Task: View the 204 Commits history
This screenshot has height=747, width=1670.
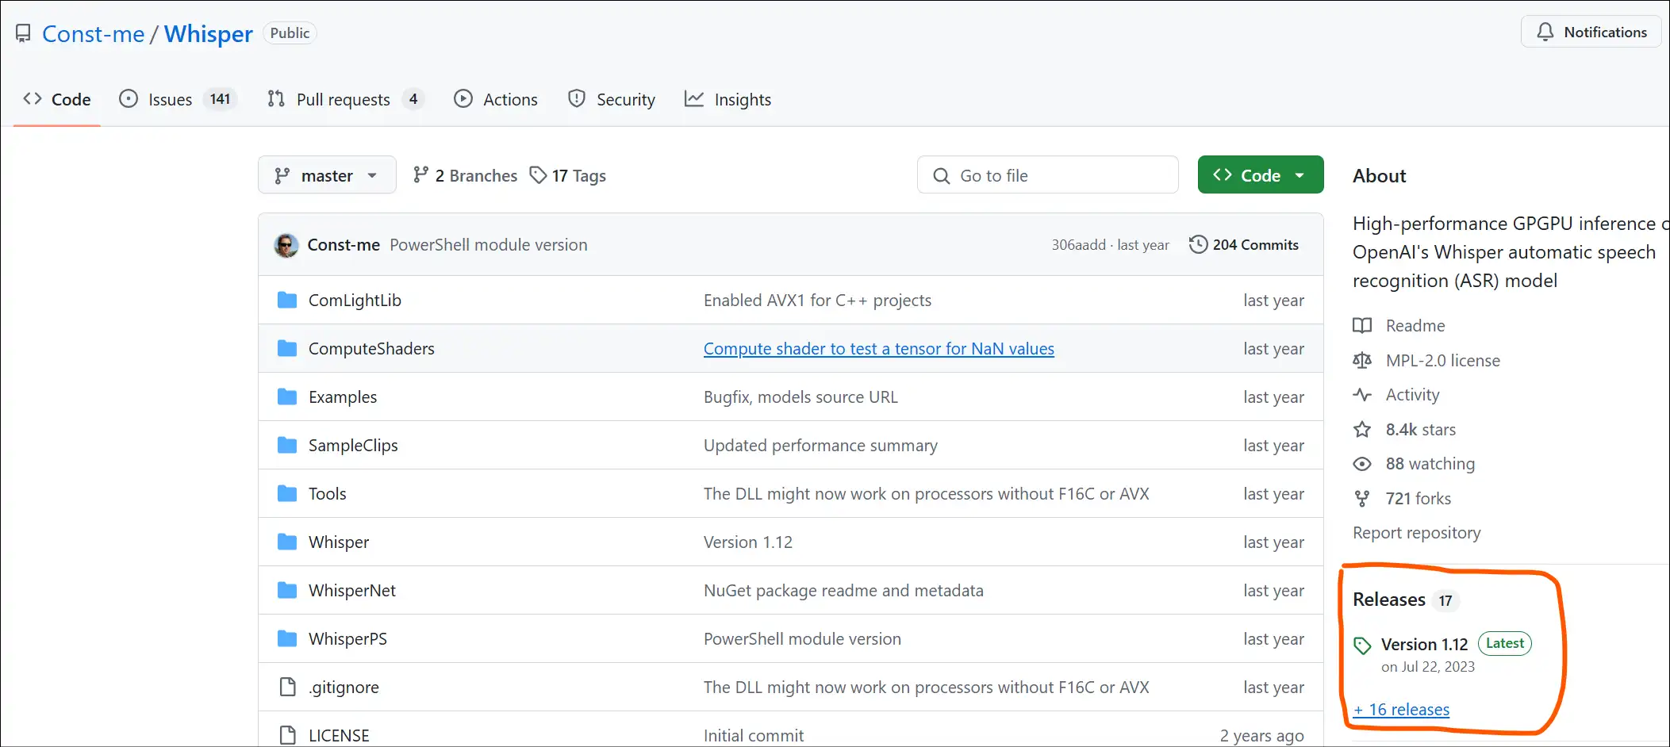Action: point(1244,245)
